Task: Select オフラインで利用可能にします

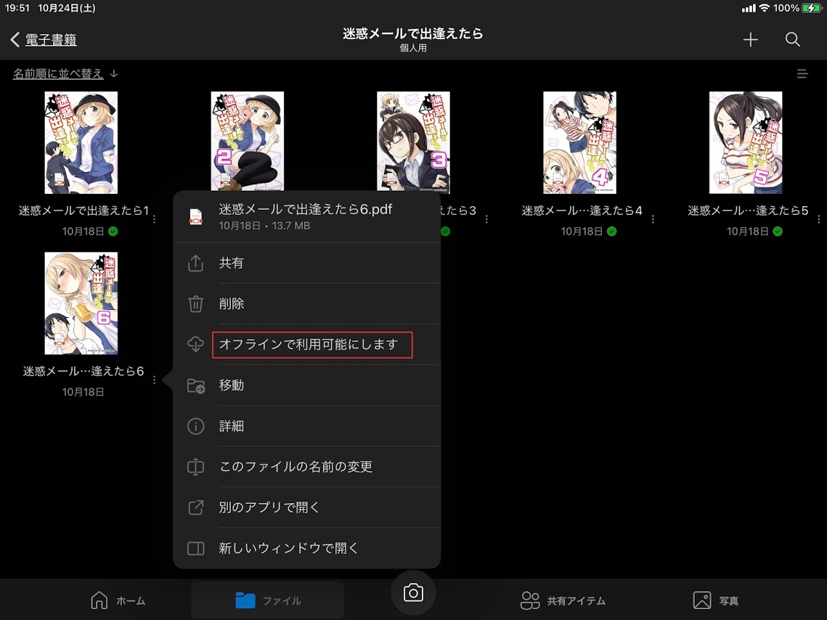Action: click(x=307, y=344)
